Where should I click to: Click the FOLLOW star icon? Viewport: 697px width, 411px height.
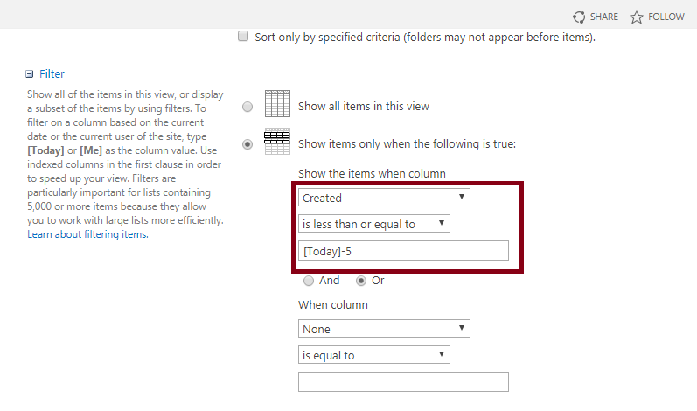637,17
